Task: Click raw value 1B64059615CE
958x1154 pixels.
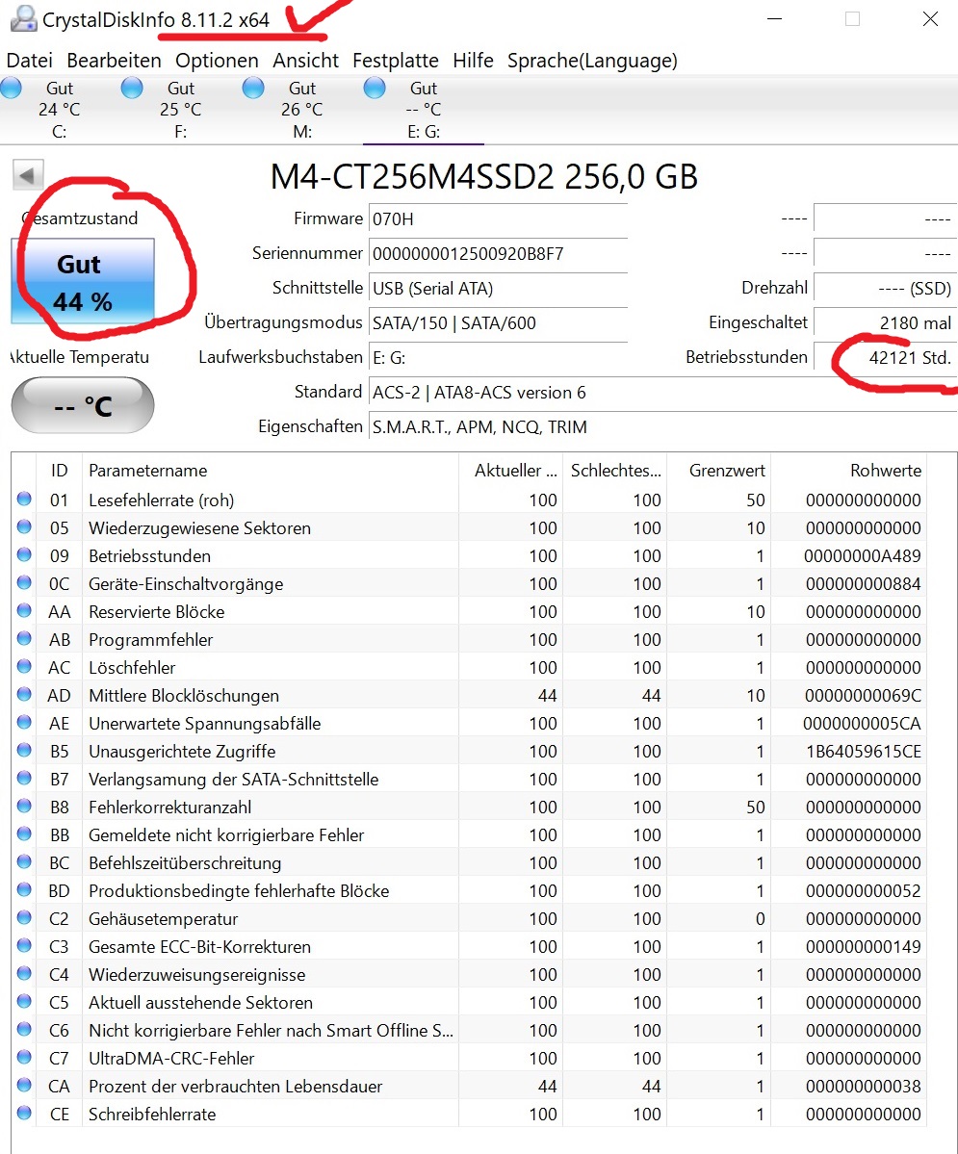Action: point(863,752)
